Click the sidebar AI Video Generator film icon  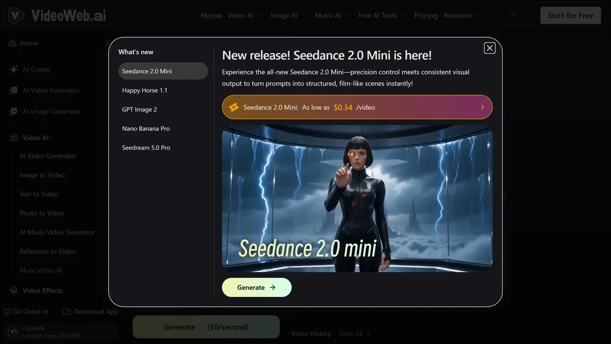coord(14,90)
